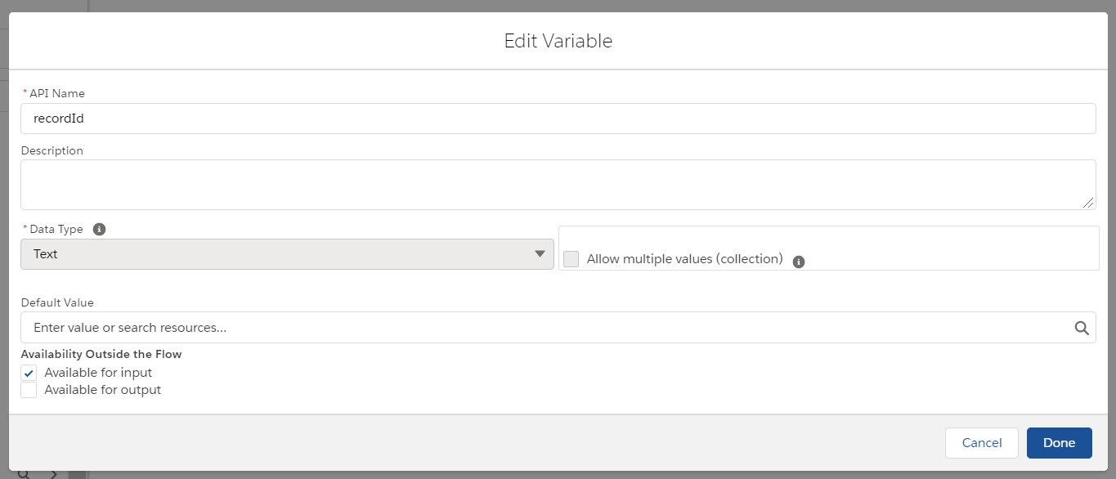
Task: Click the Default Value search magnifier icon
Action: (1081, 328)
